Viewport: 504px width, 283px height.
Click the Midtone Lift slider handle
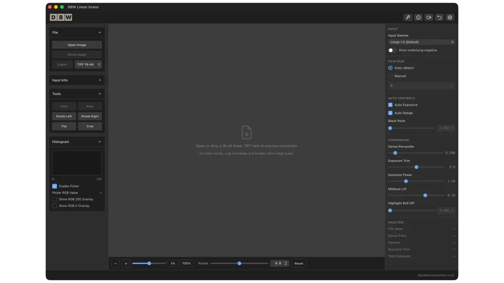pyautogui.click(x=425, y=196)
